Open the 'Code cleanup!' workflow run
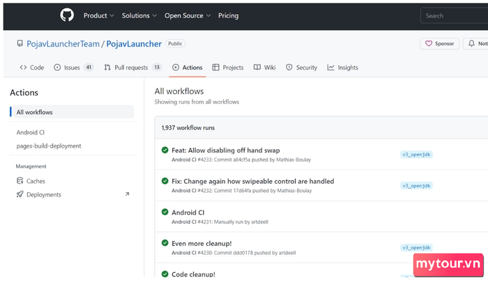The image size is (488, 282). click(x=193, y=274)
